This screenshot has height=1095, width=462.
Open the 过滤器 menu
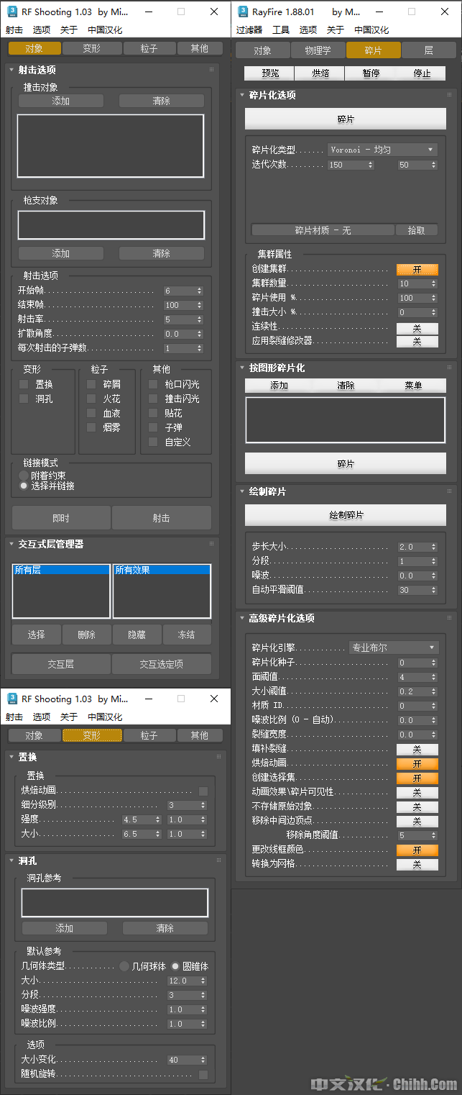[x=249, y=30]
